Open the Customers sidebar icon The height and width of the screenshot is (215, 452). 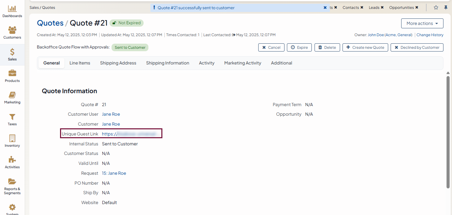[x=12, y=30]
